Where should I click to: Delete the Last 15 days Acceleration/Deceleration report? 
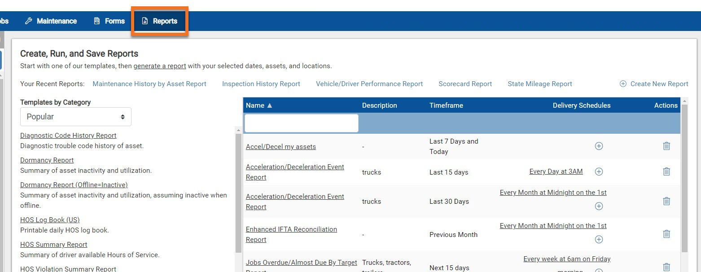click(x=666, y=171)
